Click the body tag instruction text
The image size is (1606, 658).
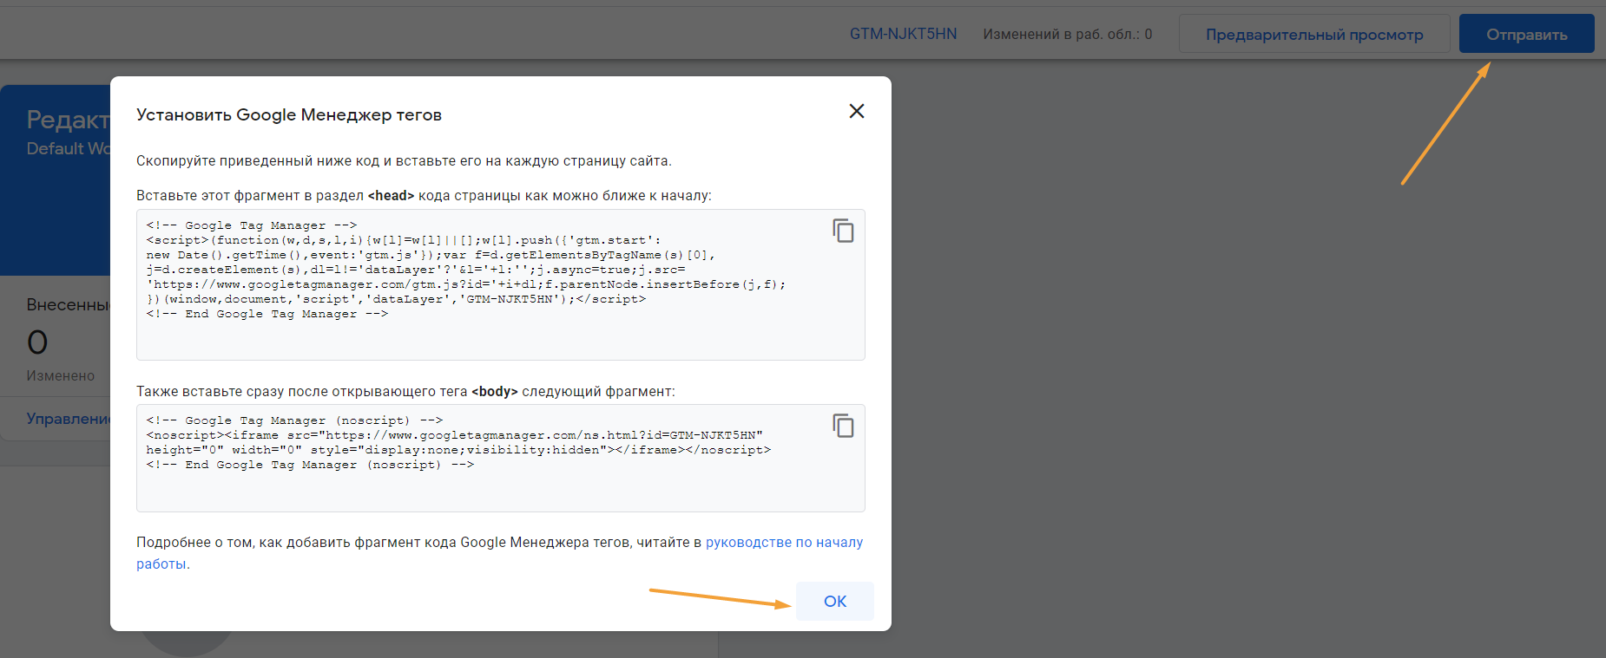coord(405,392)
